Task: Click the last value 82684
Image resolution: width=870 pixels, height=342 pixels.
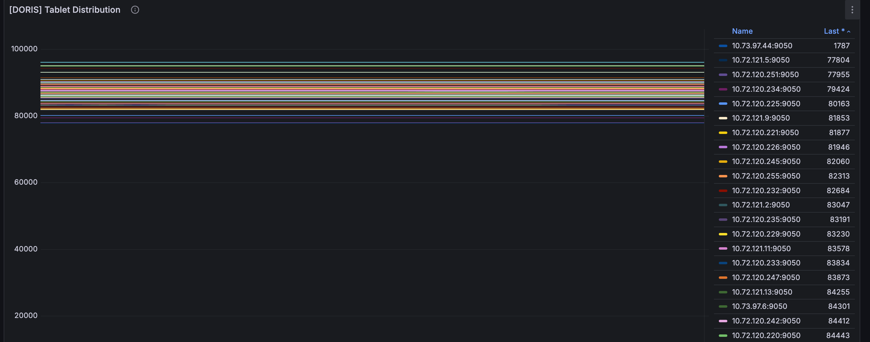Action: (838, 190)
